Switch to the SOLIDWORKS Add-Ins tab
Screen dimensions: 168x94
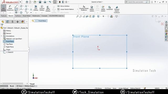pos(56,16)
